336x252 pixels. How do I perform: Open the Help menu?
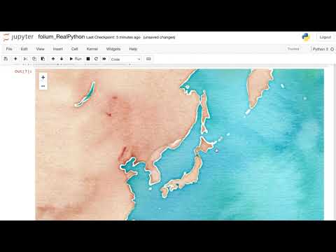click(133, 49)
